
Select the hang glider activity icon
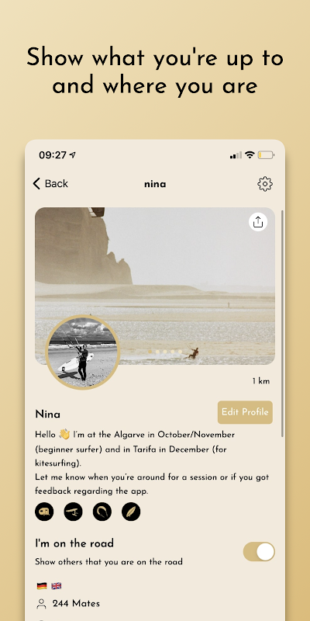pyautogui.click(x=73, y=512)
